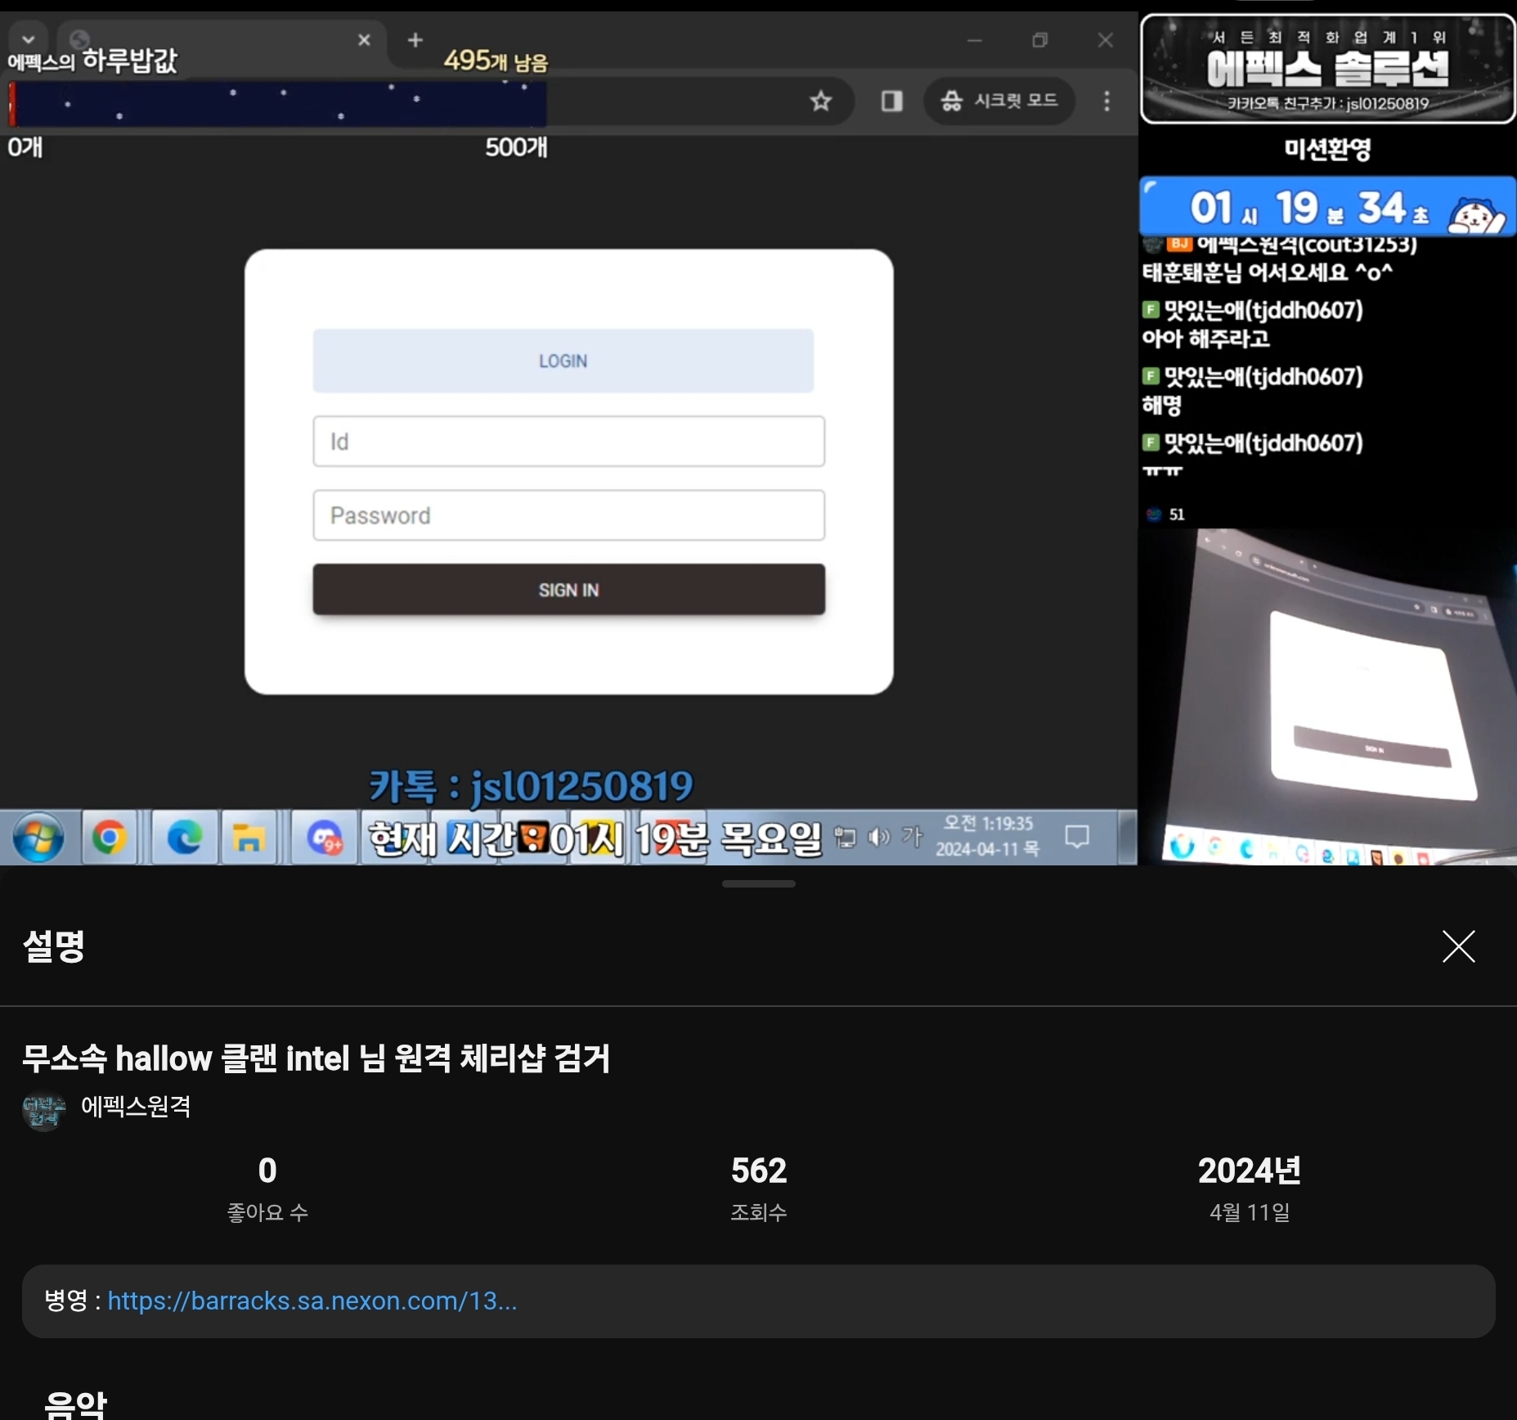Open the barracks.sa.nexon.com link
Viewport: 1517px width, 1420px height.
tap(312, 1301)
